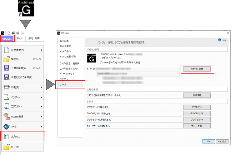
Task: Select 基本設定 in options category list
Action: (64, 41)
